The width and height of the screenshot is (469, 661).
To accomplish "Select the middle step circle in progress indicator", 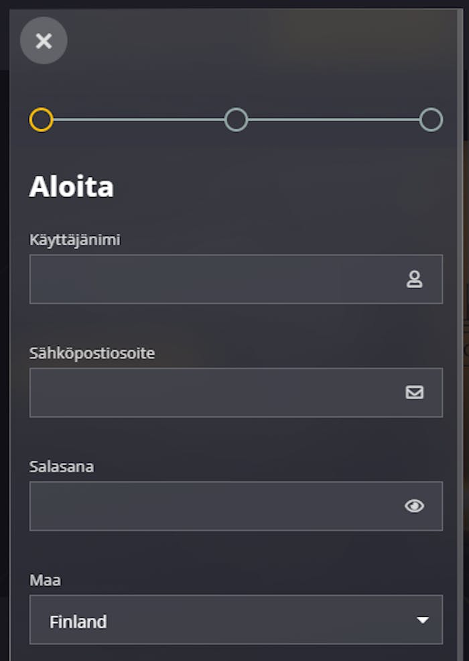I will 236,119.
